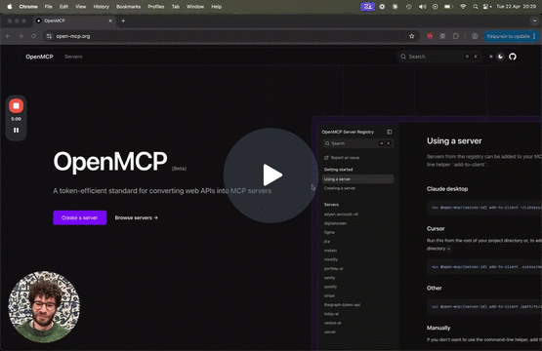
Task: Stop the recording with the red stop button
Action: click(16, 105)
